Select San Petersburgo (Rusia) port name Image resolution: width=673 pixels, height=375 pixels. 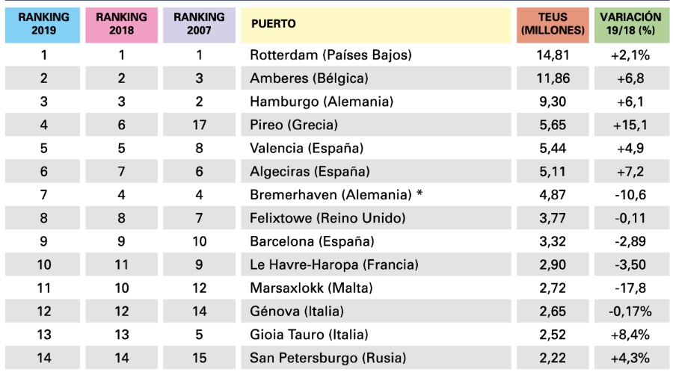328,358
